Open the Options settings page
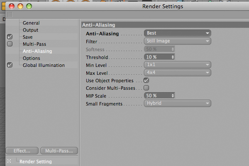 pos(32,58)
